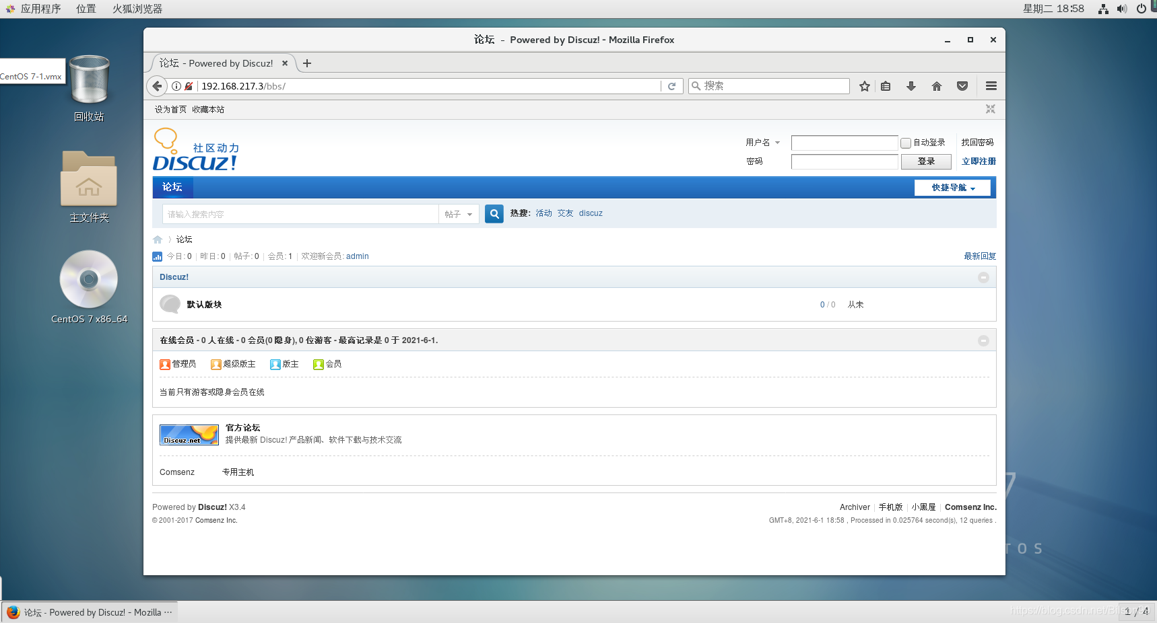Click the username input field
Image resolution: width=1157 pixels, height=623 pixels.
(x=845, y=143)
